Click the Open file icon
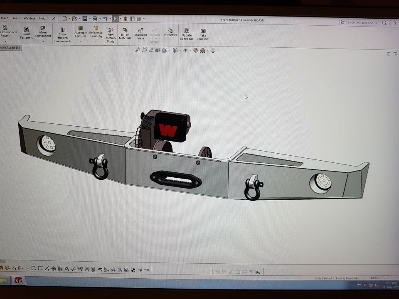399x299 pixels. (74, 19)
